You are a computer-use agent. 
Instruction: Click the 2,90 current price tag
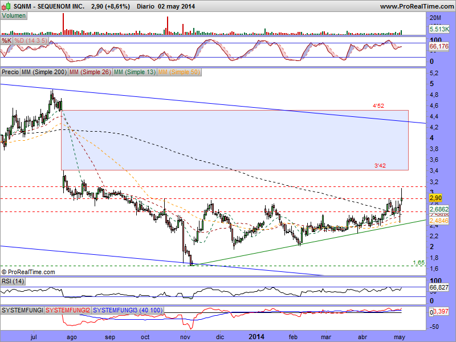click(435, 198)
